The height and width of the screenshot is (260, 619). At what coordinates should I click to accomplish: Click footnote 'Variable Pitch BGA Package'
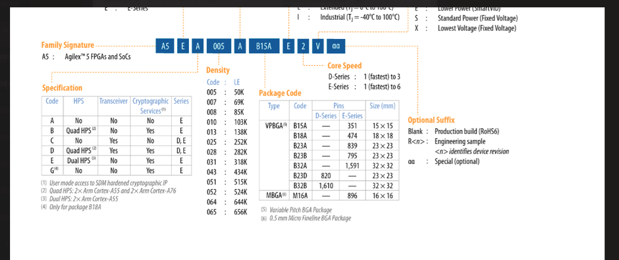[301, 210]
